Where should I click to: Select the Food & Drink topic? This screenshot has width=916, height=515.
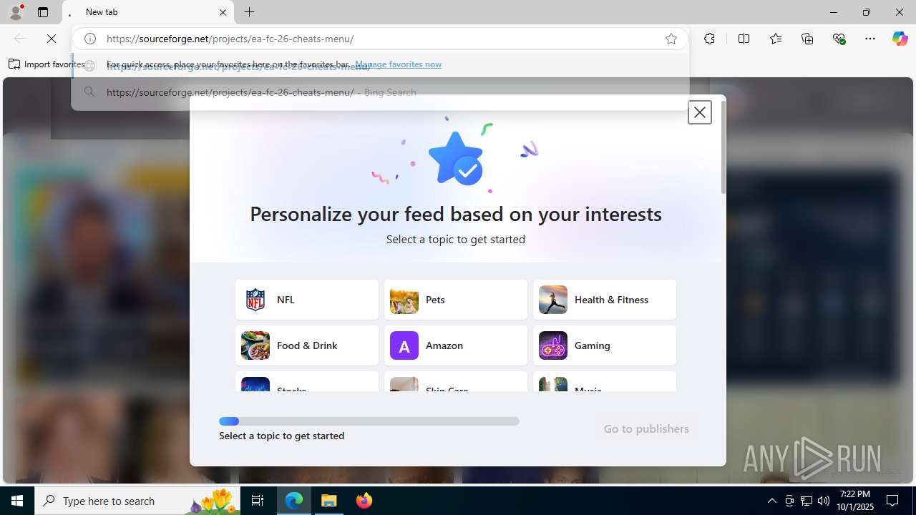[x=307, y=345]
